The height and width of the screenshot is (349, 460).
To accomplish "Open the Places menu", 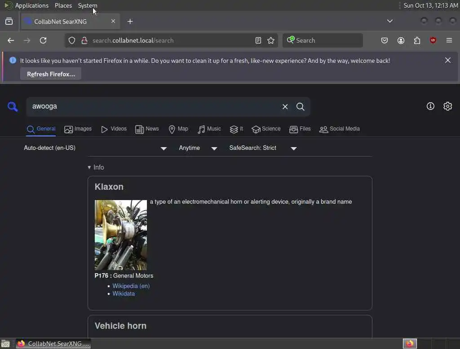I will [x=63, y=5].
